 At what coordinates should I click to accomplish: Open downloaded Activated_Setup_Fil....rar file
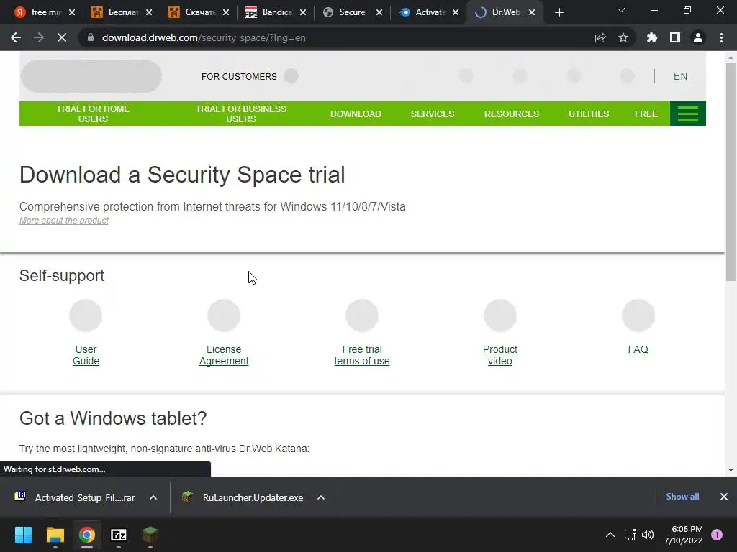point(75,497)
